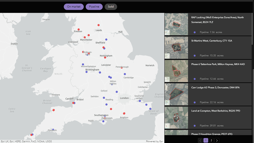Open St Martins West Canterbury listing
The image size is (254, 143).
tap(208, 48)
